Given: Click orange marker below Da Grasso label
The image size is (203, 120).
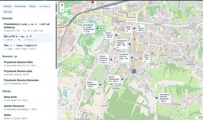Looking at the screenshot, I should pos(134,39).
